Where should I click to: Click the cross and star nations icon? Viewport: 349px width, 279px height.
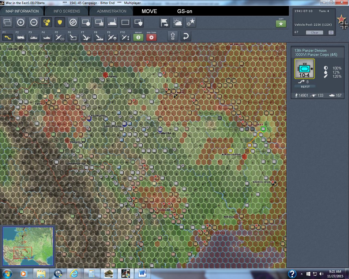pos(191,22)
